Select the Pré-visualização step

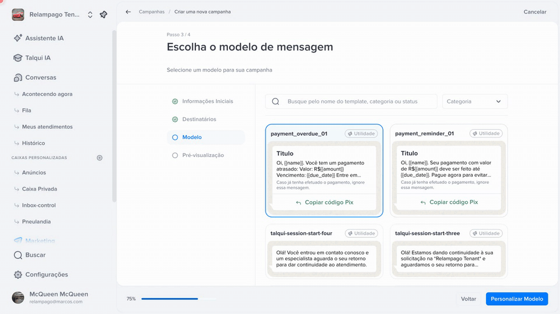206,155
